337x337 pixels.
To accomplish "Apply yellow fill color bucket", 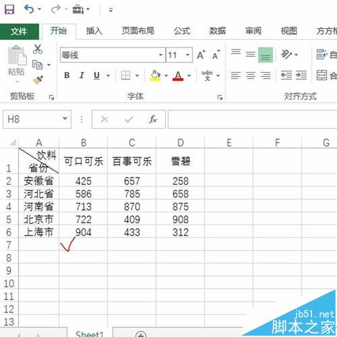I will pyautogui.click(x=155, y=75).
